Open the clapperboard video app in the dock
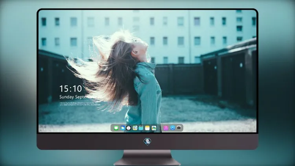The height and width of the screenshot is (166, 295). pos(141,128)
